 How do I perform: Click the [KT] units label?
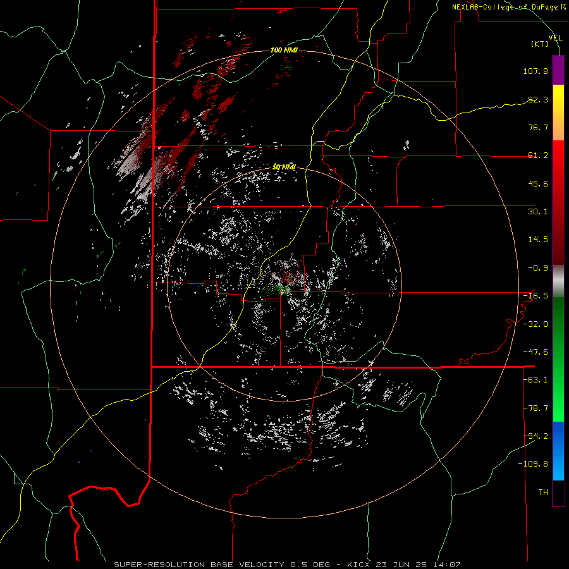(539, 44)
